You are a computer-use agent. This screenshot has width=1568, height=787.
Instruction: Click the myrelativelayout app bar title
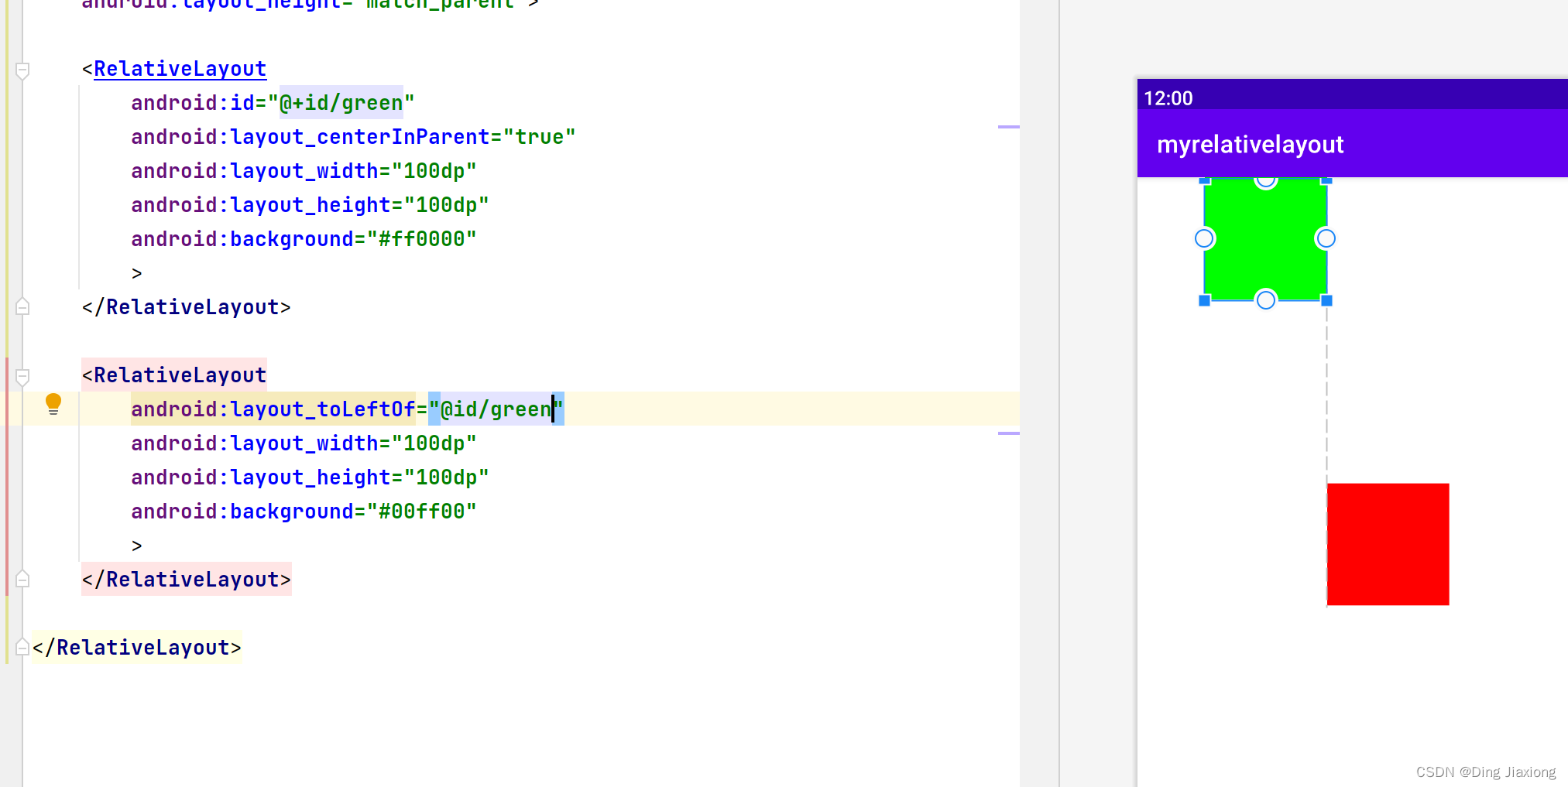(1250, 145)
